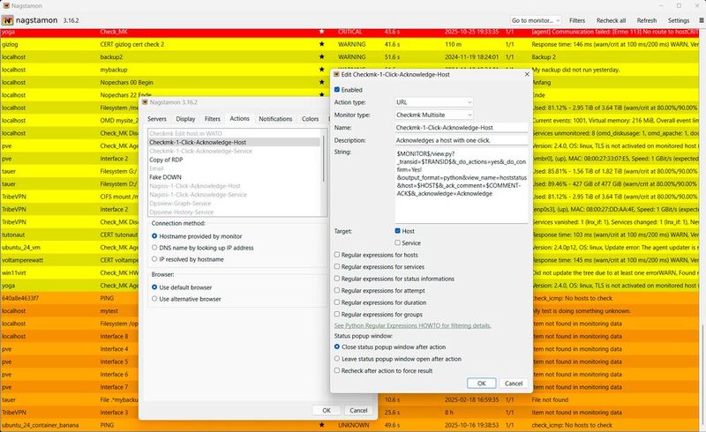
Task: Click the star icon in Nopechars 00 Begin row
Action: click(x=321, y=82)
